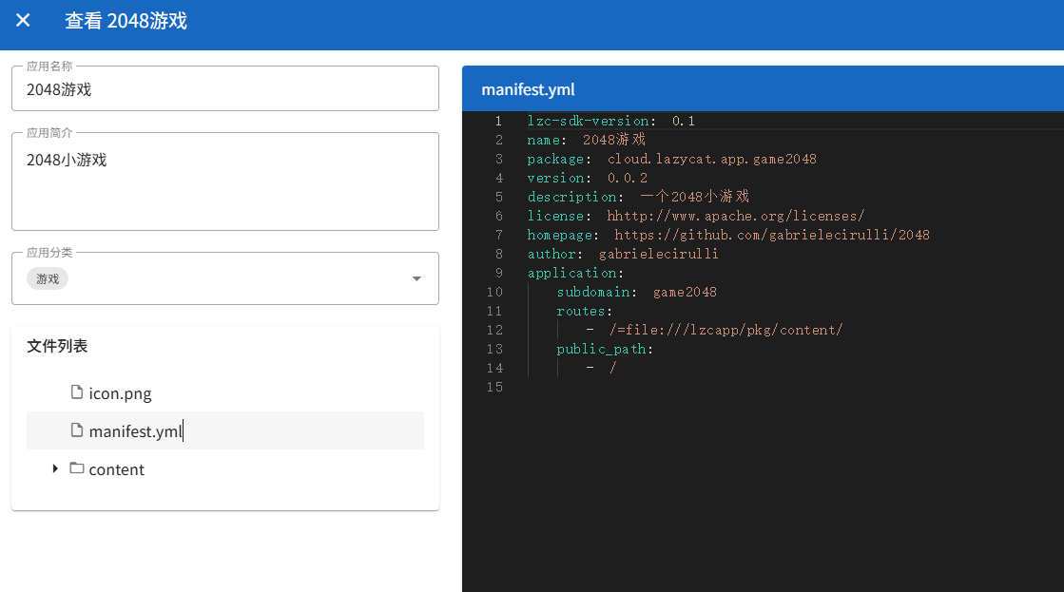Close the 查看 2048游戏 dialog
Screen dimensions: 1064x592
click(x=23, y=20)
